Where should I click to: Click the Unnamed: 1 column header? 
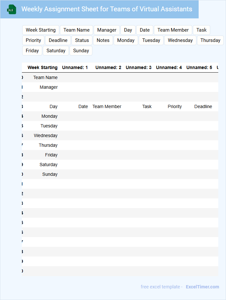click(75, 67)
